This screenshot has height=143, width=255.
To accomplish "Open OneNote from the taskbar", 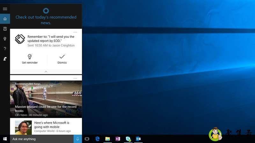I will (118, 139).
